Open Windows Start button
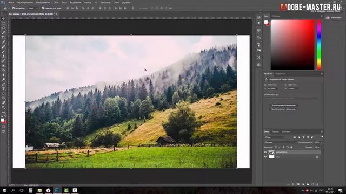Viewport: 346px width, 194px height. click(x=4, y=190)
